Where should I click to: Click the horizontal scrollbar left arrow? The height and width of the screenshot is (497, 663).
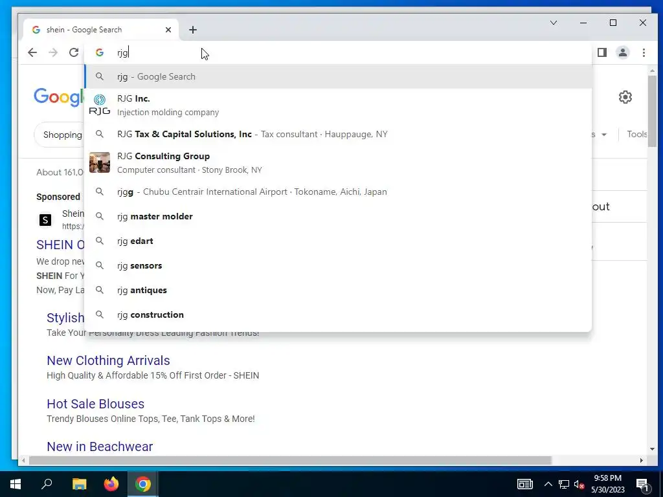click(x=24, y=460)
